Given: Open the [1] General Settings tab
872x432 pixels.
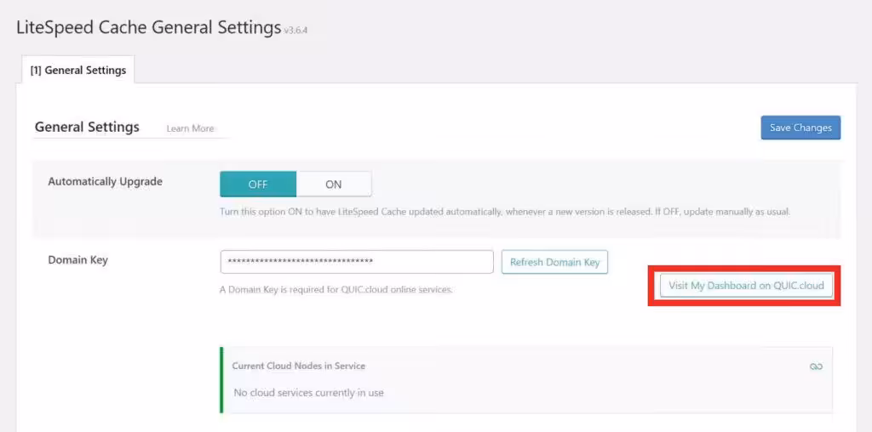Looking at the screenshot, I should pyautogui.click(x=77, y=71).
